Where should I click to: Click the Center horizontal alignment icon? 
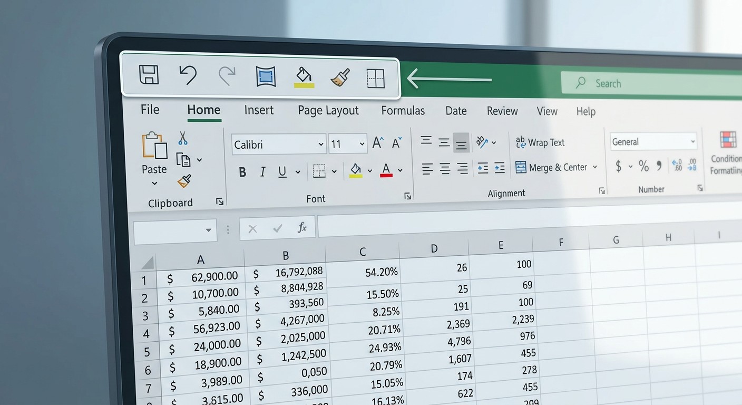click(x=445, y=169)
